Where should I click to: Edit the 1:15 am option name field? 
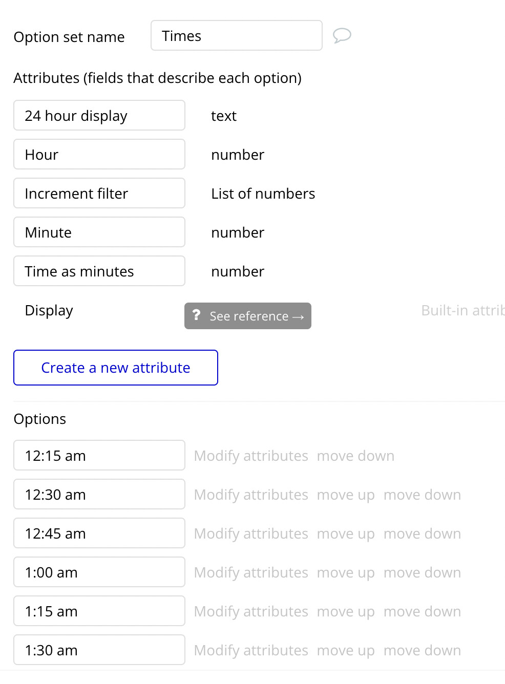tap(99, 611)
